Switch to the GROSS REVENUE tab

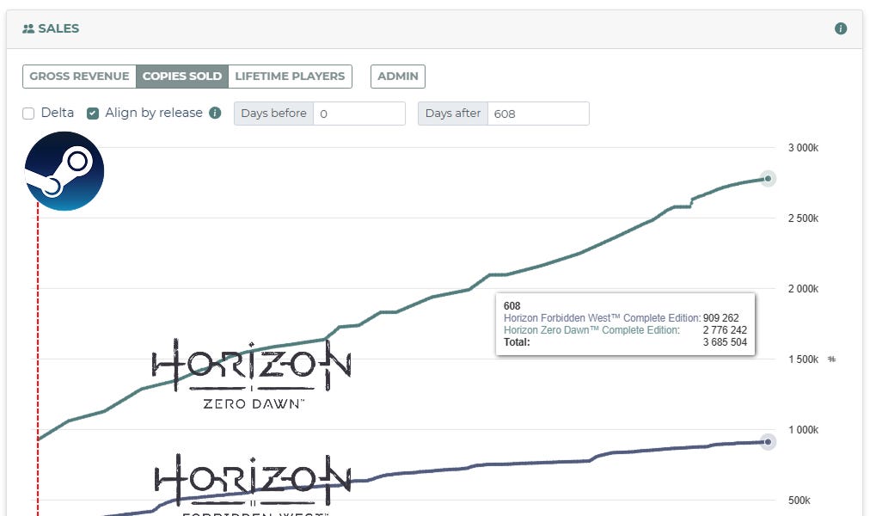[x=79, y=76]
